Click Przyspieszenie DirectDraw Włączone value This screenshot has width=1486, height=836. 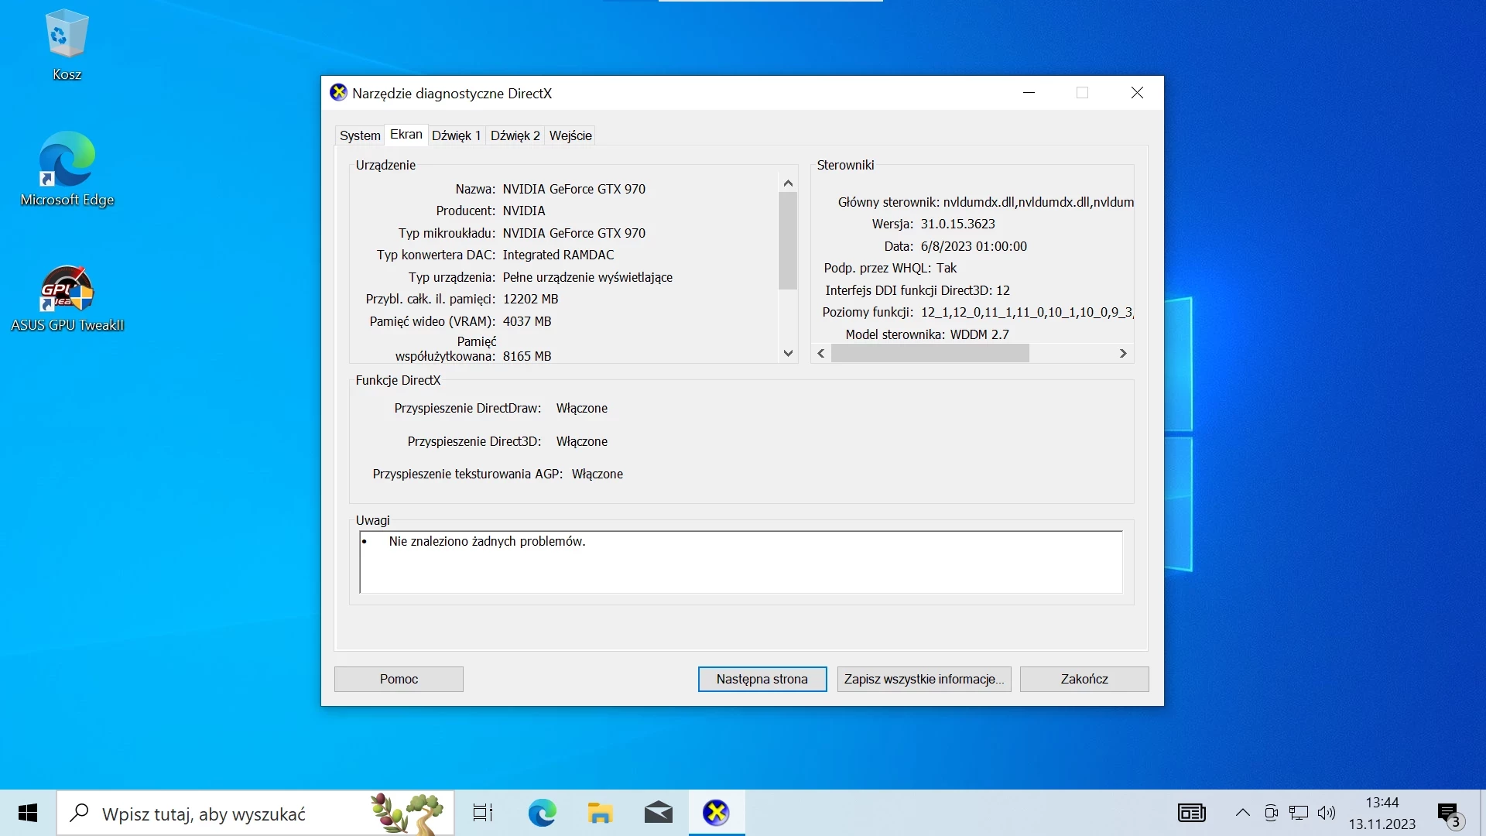pos(582,408)
